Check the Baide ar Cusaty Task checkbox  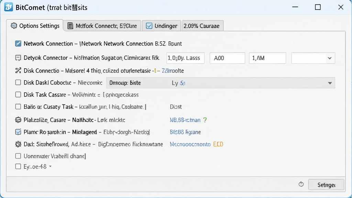point(18,107)
